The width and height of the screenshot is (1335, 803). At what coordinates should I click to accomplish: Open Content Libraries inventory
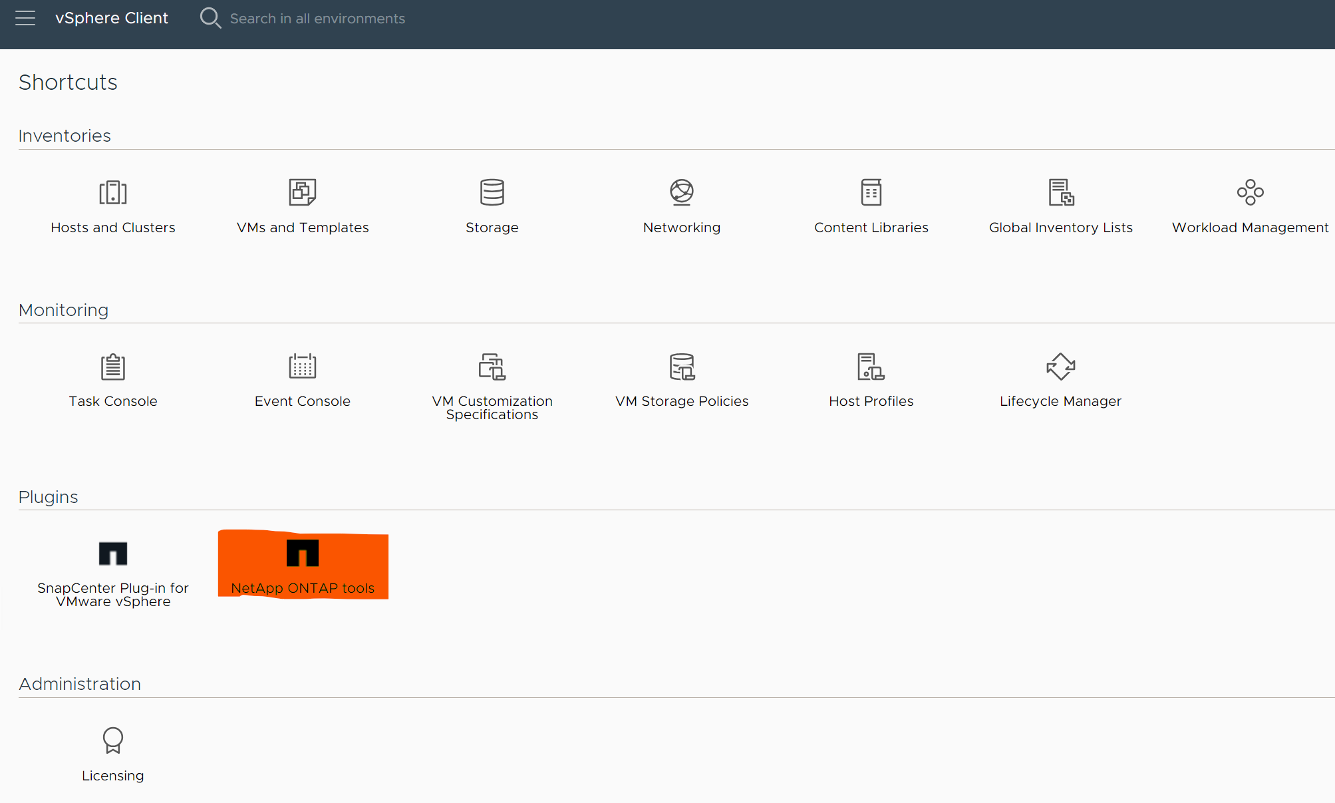pos(871,203)
